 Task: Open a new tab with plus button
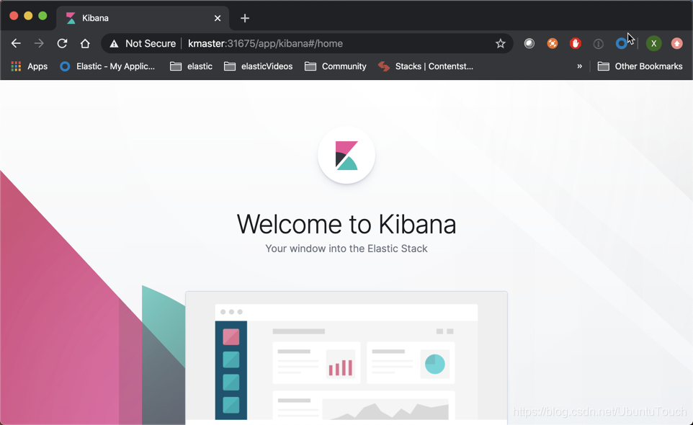click(245, 18)
